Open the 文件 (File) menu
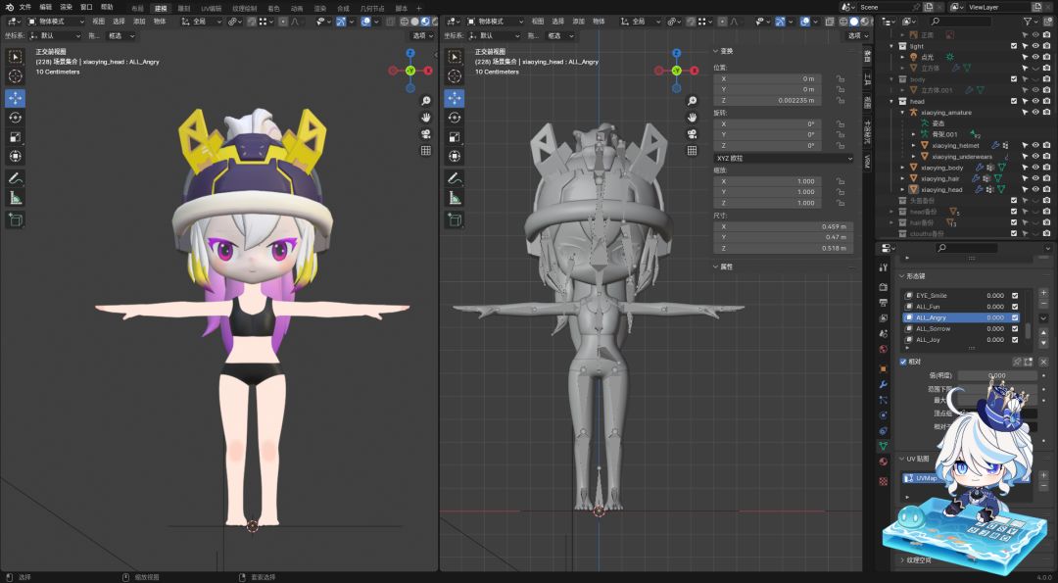This screenshot has height=583, width=1058. 24,8
